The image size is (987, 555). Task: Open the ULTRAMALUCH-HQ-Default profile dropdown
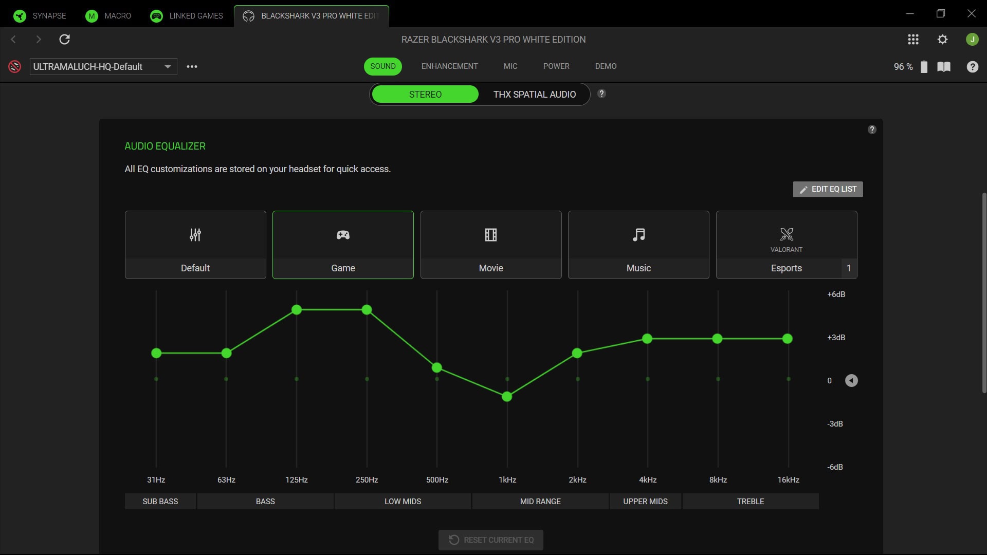point(103,66)
